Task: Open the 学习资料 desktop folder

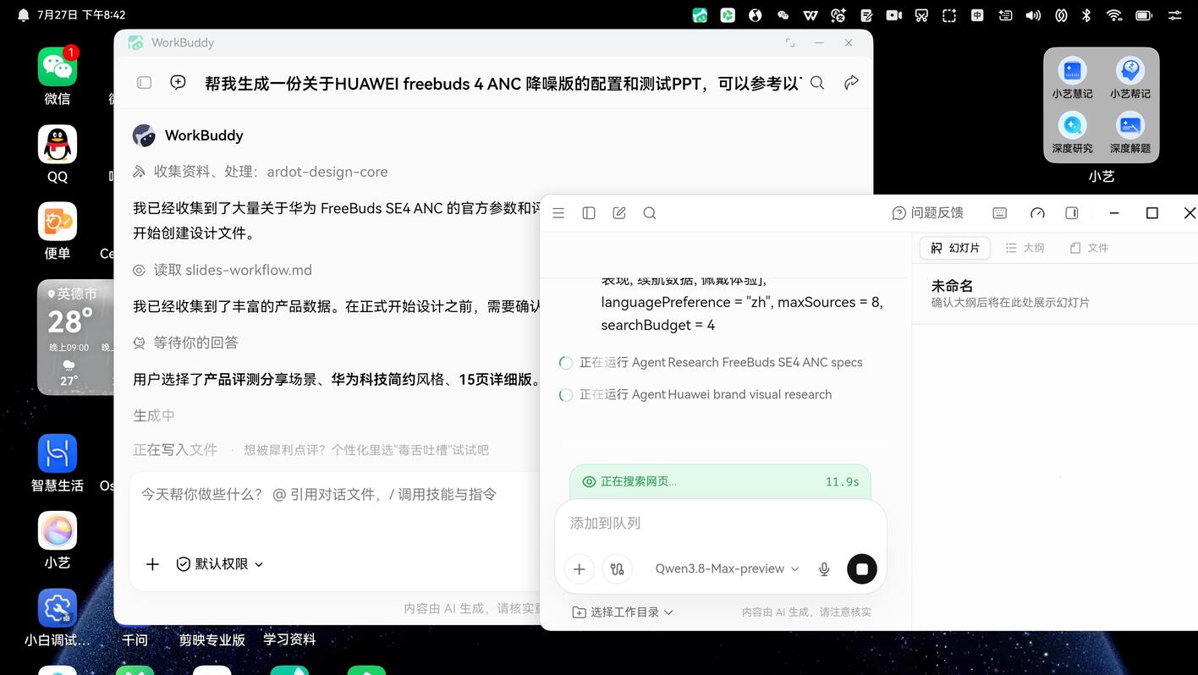Action: (x=289, y=639)
